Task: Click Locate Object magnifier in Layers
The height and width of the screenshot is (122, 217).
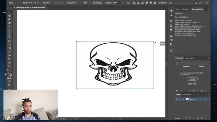Action: tap(190, 118)
